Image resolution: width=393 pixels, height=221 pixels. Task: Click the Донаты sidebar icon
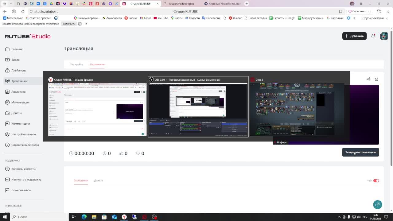click(x=7, y=113)
